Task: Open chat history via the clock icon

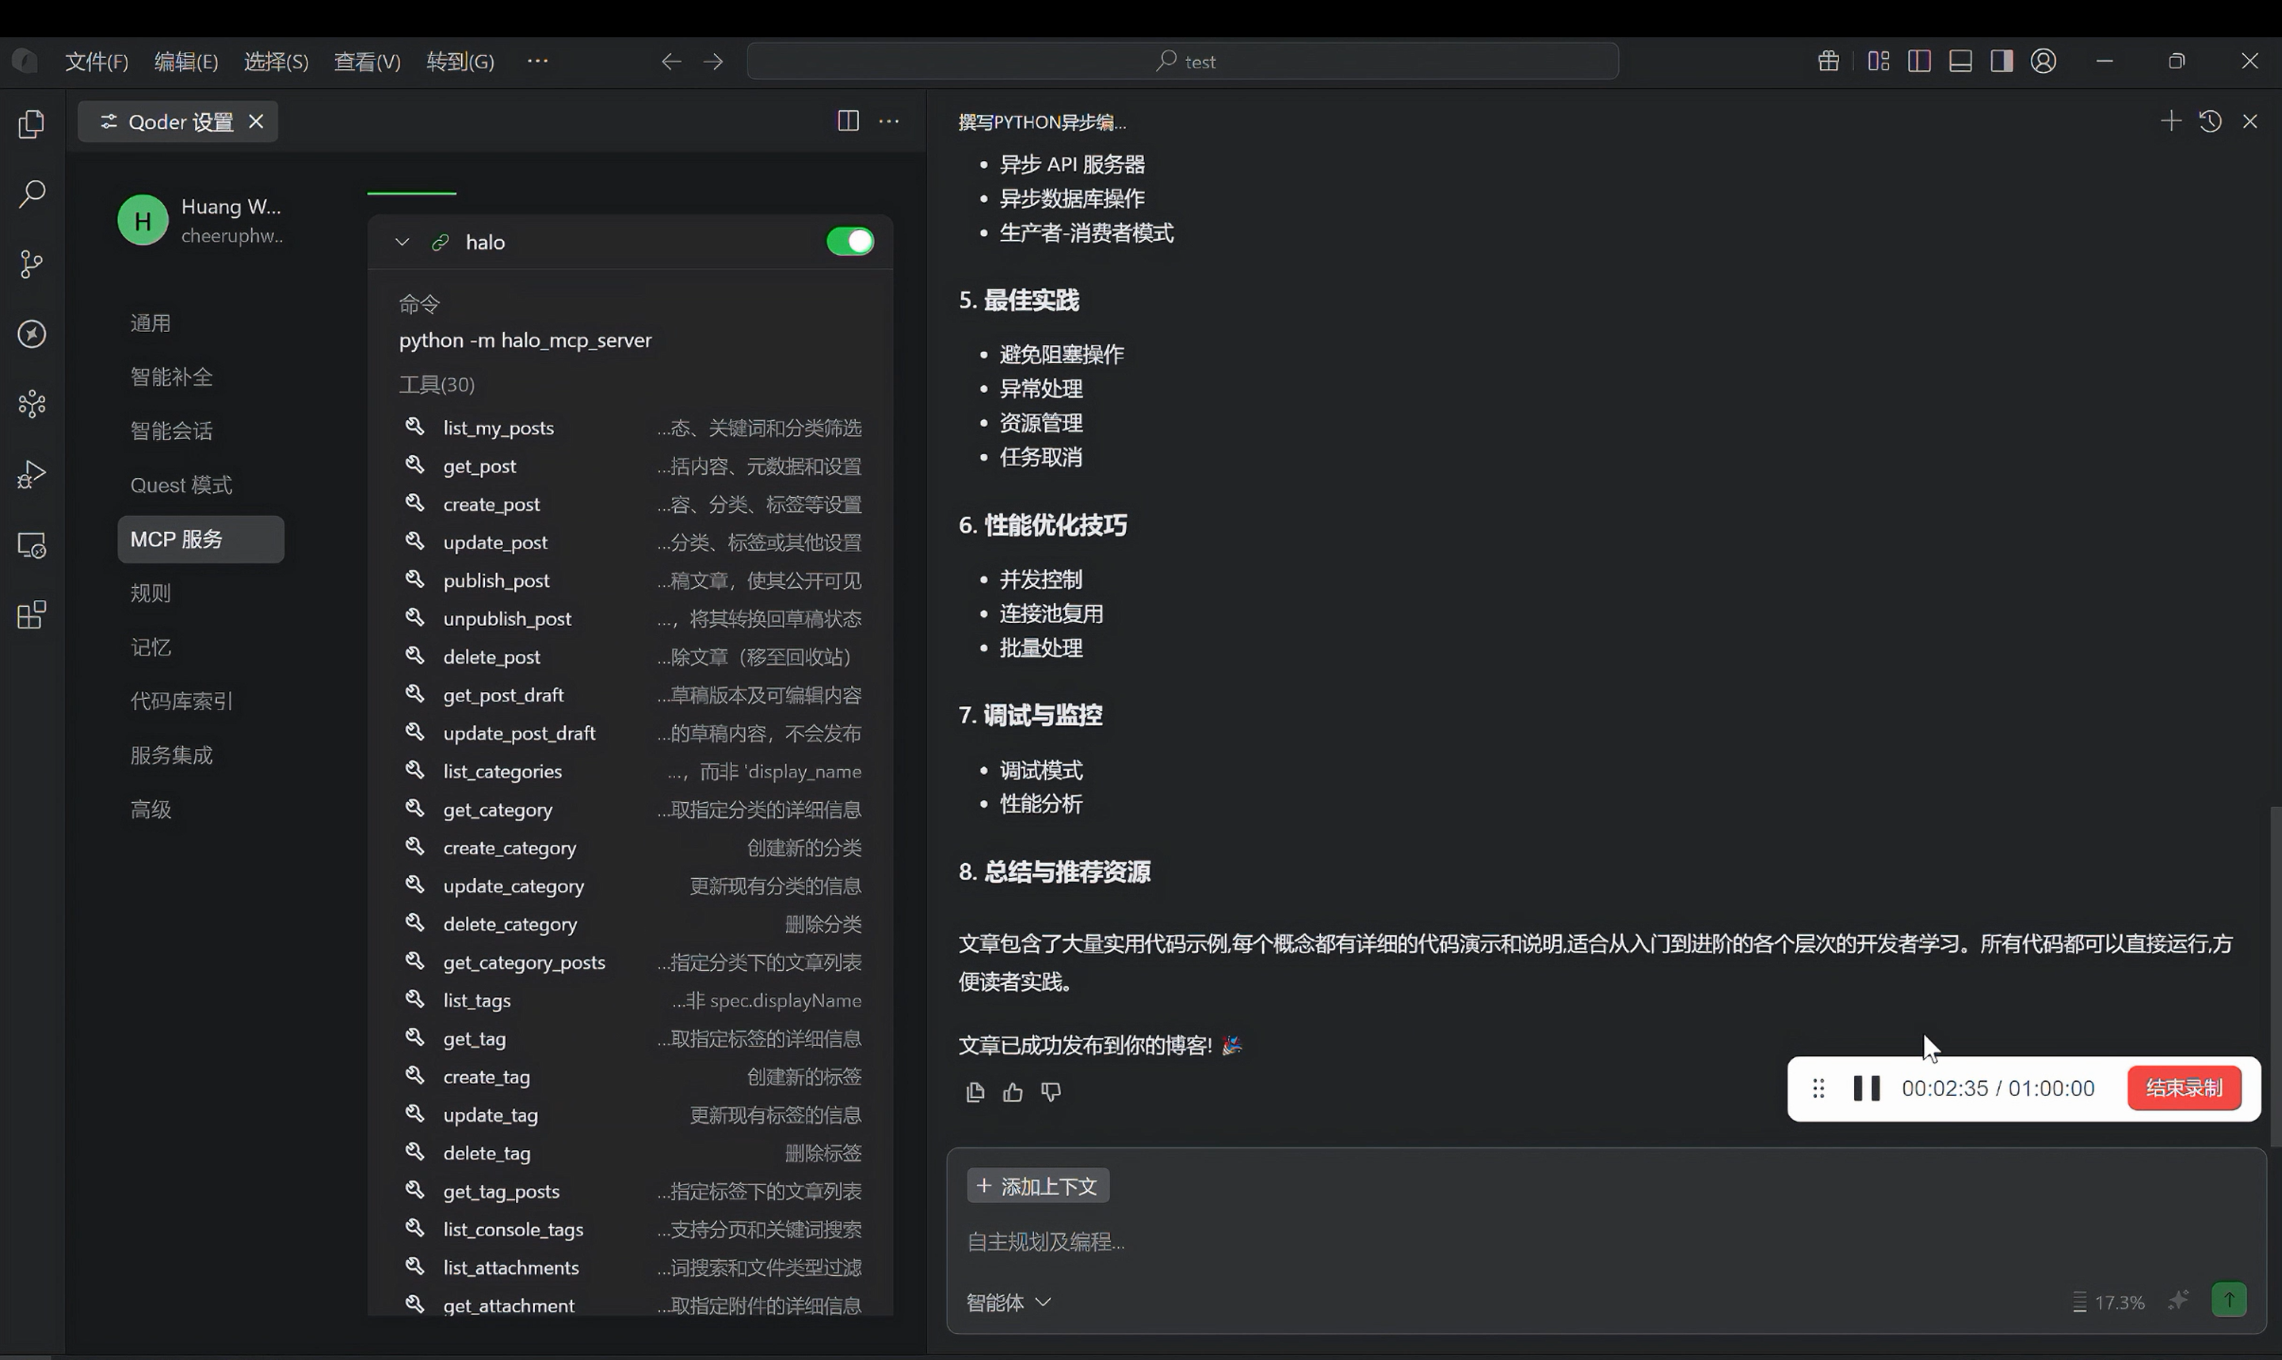Action: click(x=2211, y=120)
